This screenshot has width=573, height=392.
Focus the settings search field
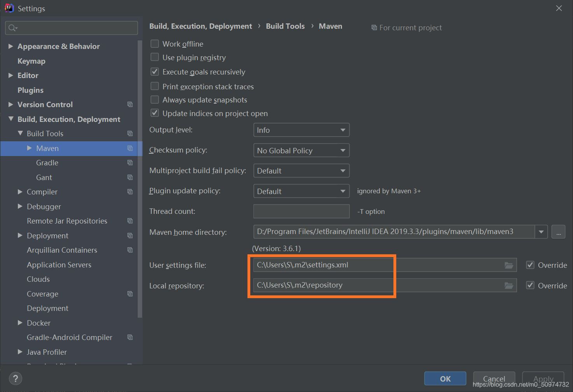click(x=72, y=28)
